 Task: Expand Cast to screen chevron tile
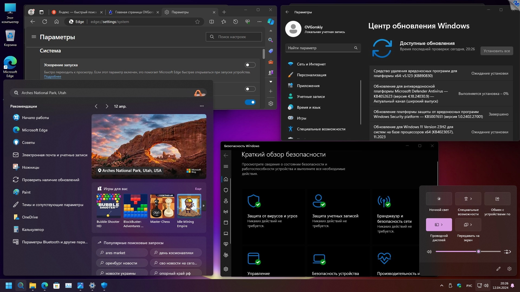pyautogui.click(x=471, y=225)
